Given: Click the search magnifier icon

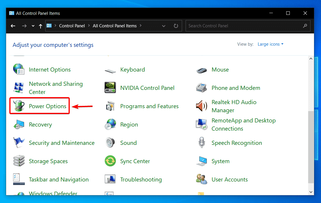Looking at the screenshot, I should 305,26.
